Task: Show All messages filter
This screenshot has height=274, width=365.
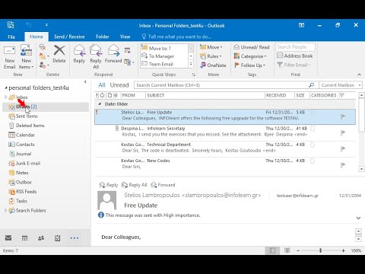Action: pos(102,85)
